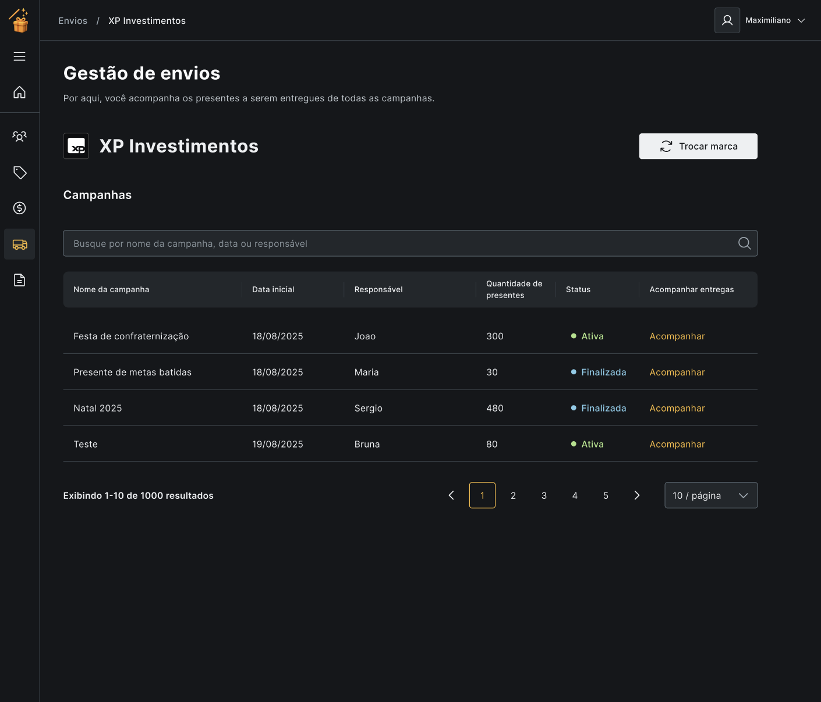Click responsible name Joao
Viewport: 821px width, 702px height.
(x=365, y=336)
